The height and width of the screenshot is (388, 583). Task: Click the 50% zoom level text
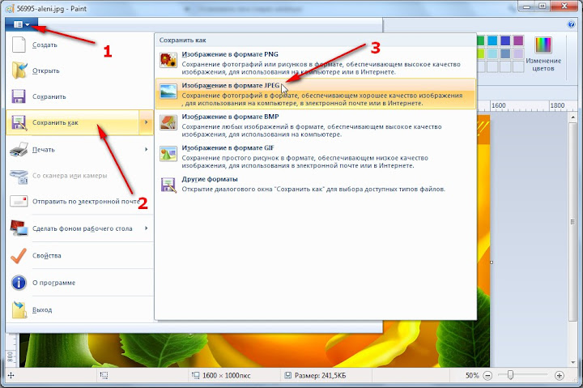tap(472, 376)
